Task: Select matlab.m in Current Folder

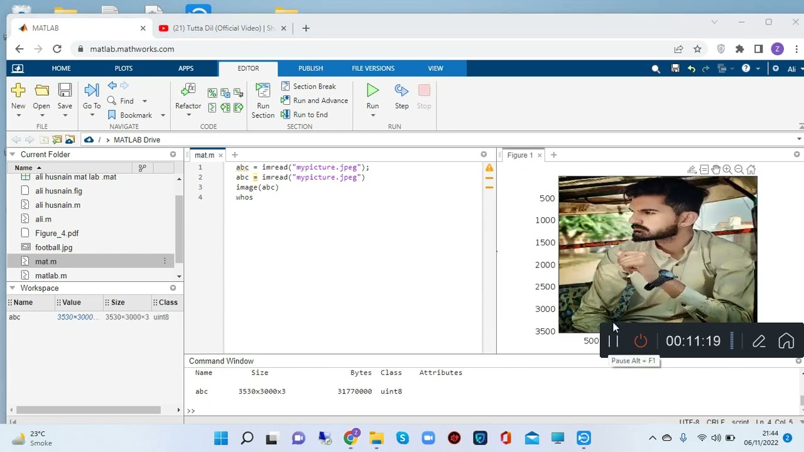Action: point(51,276)
